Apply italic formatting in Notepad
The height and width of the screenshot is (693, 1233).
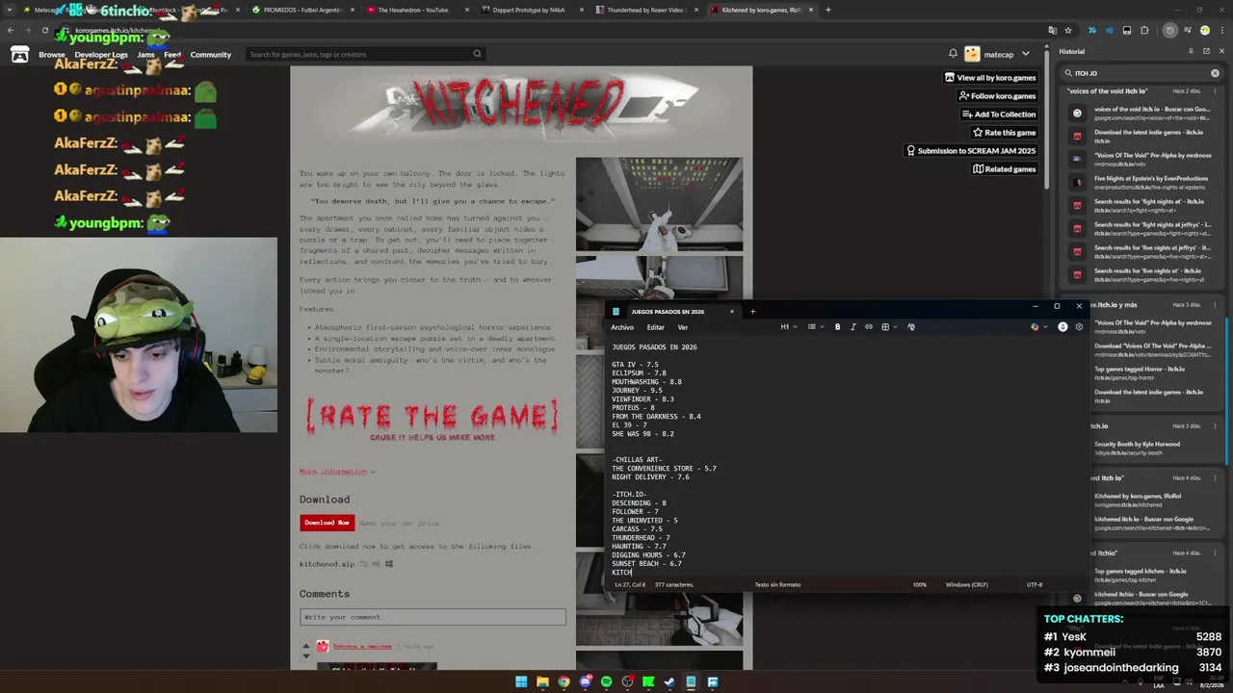pyautogui.click(x=853, y=327)
